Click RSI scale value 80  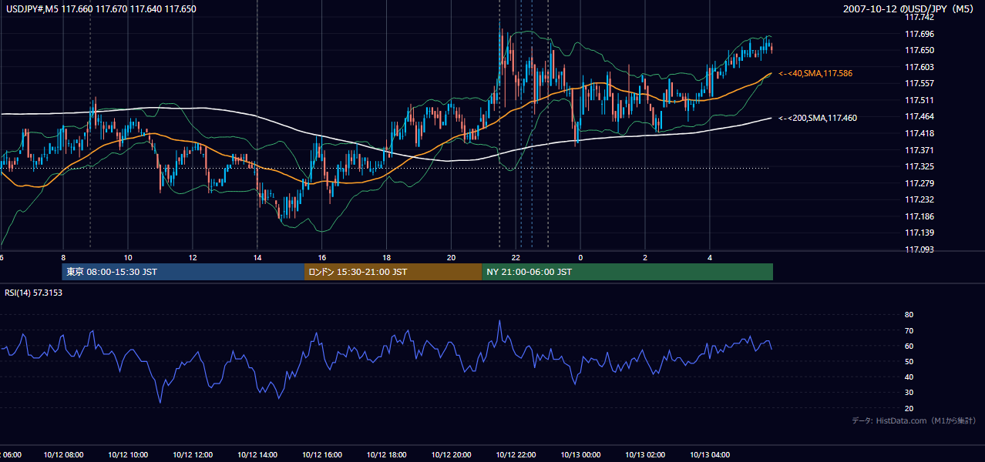pyautogui.click(x=909, y=315)
